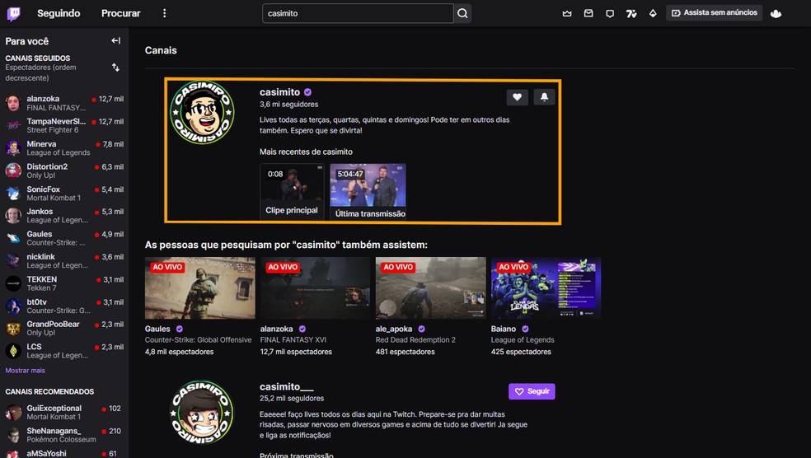This screenshot has width=811, height=458.
Task: Open GrandPooBear's avatar in the sidebar
Action: pos(13,328)
